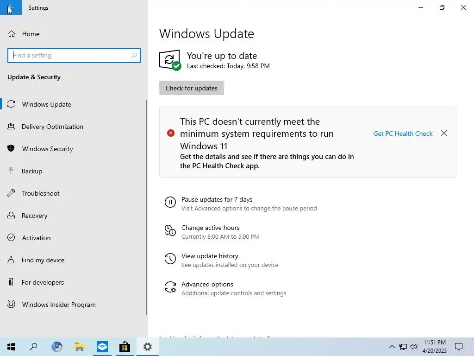Click the update status sync icon
The height and width of the screenshot is (356, 474).
pyautogui.click(x=170, y=60)
